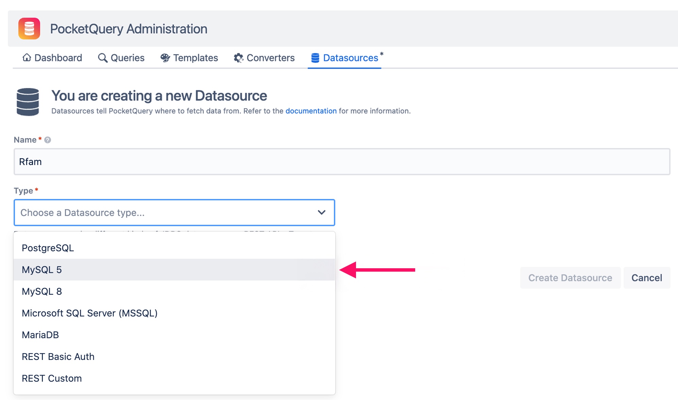Click the Queries magnifier icon
Screen dimensions: 678x400
click(102, 58)
